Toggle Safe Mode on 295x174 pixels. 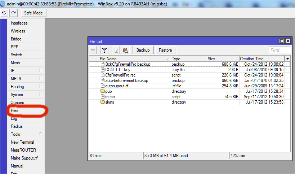click(x=33, y=13)
